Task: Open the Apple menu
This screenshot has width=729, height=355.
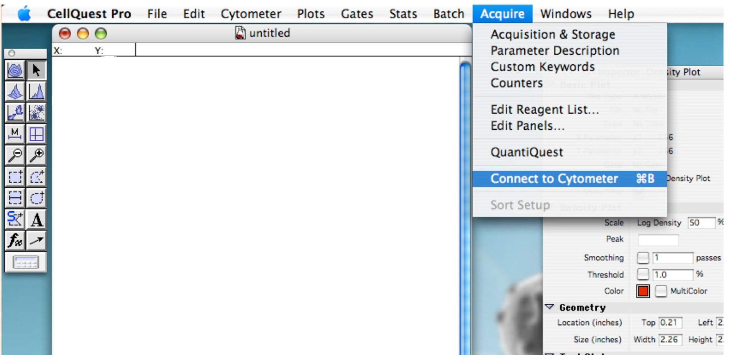Action: pyautogui.click(x=24, y=14)
